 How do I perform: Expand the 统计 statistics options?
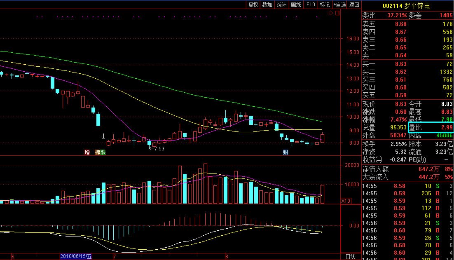coord(282,5)
